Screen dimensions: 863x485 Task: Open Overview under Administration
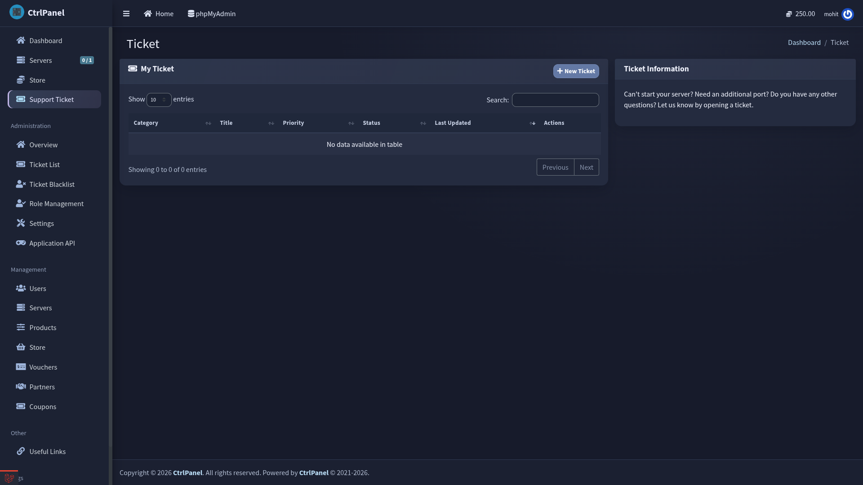(54, 145)
